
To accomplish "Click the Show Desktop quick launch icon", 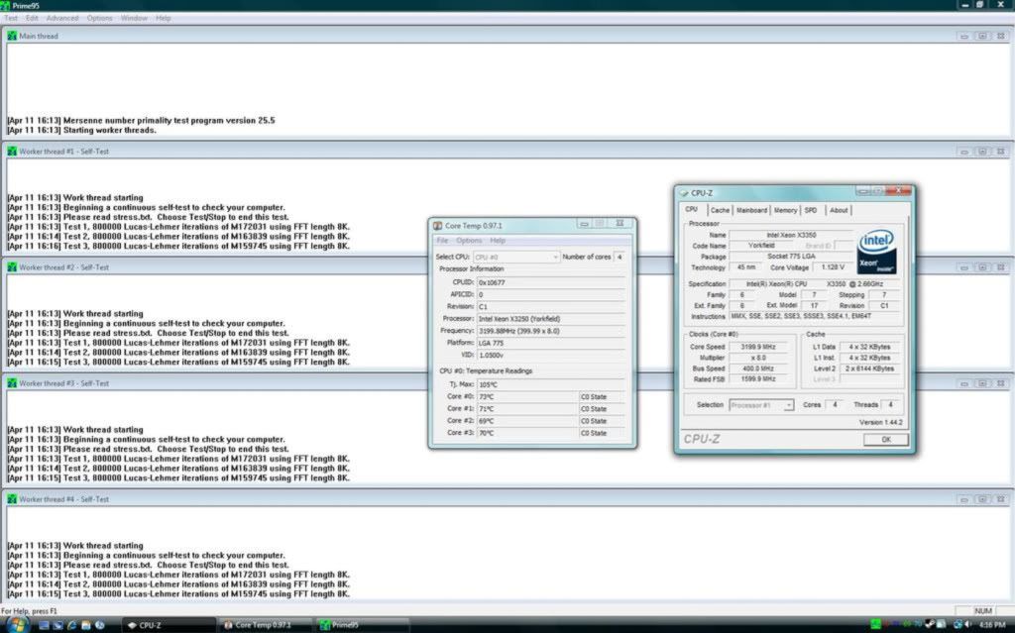I will click(44, 625).
